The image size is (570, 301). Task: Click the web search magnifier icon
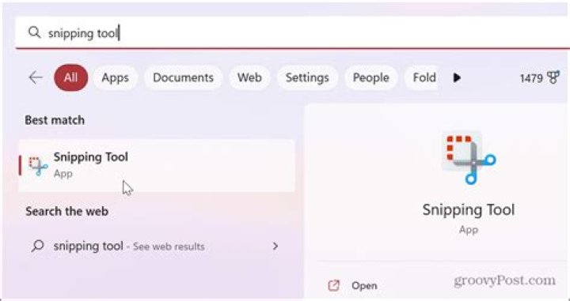point(37,246)
